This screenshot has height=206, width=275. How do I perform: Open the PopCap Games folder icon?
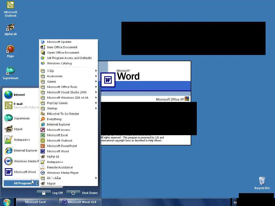(43, 103)
